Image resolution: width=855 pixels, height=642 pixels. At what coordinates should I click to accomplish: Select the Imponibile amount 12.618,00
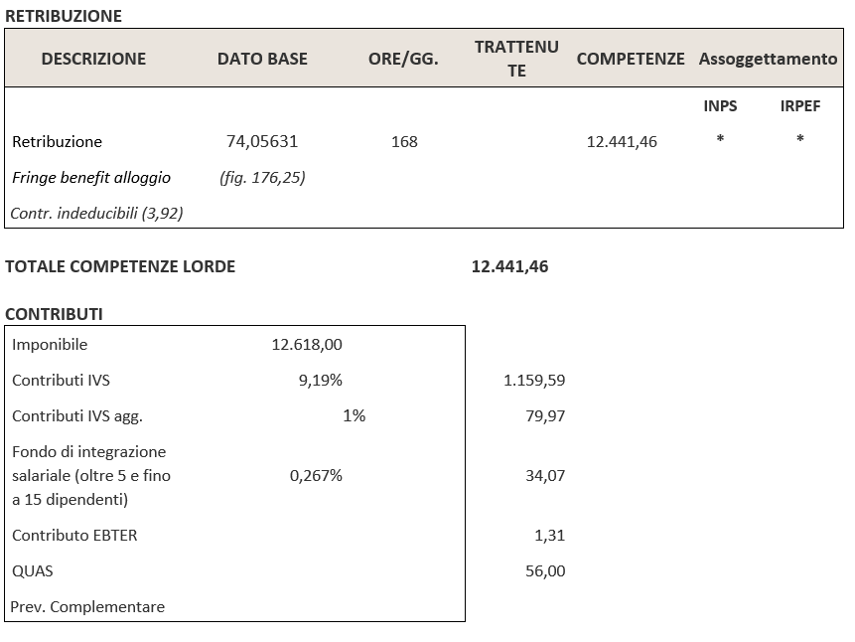pyautogui.click(x=306, y=344)
